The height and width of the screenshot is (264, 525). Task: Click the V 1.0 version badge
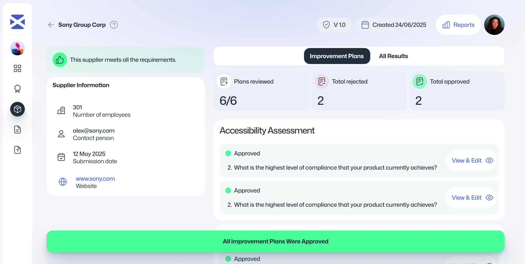[334, 25]
